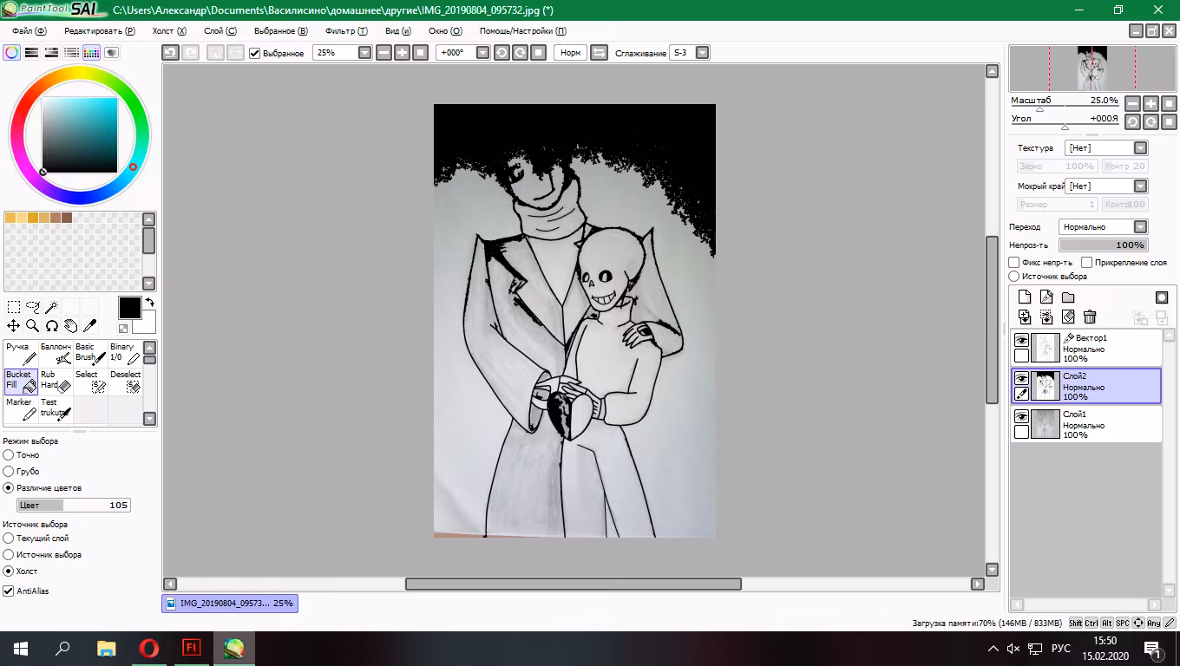Adjust the Непроз-ть opacity slider
This screenshot has height=666, width=1180.
pyautogui.click(x=1104, y=245)
